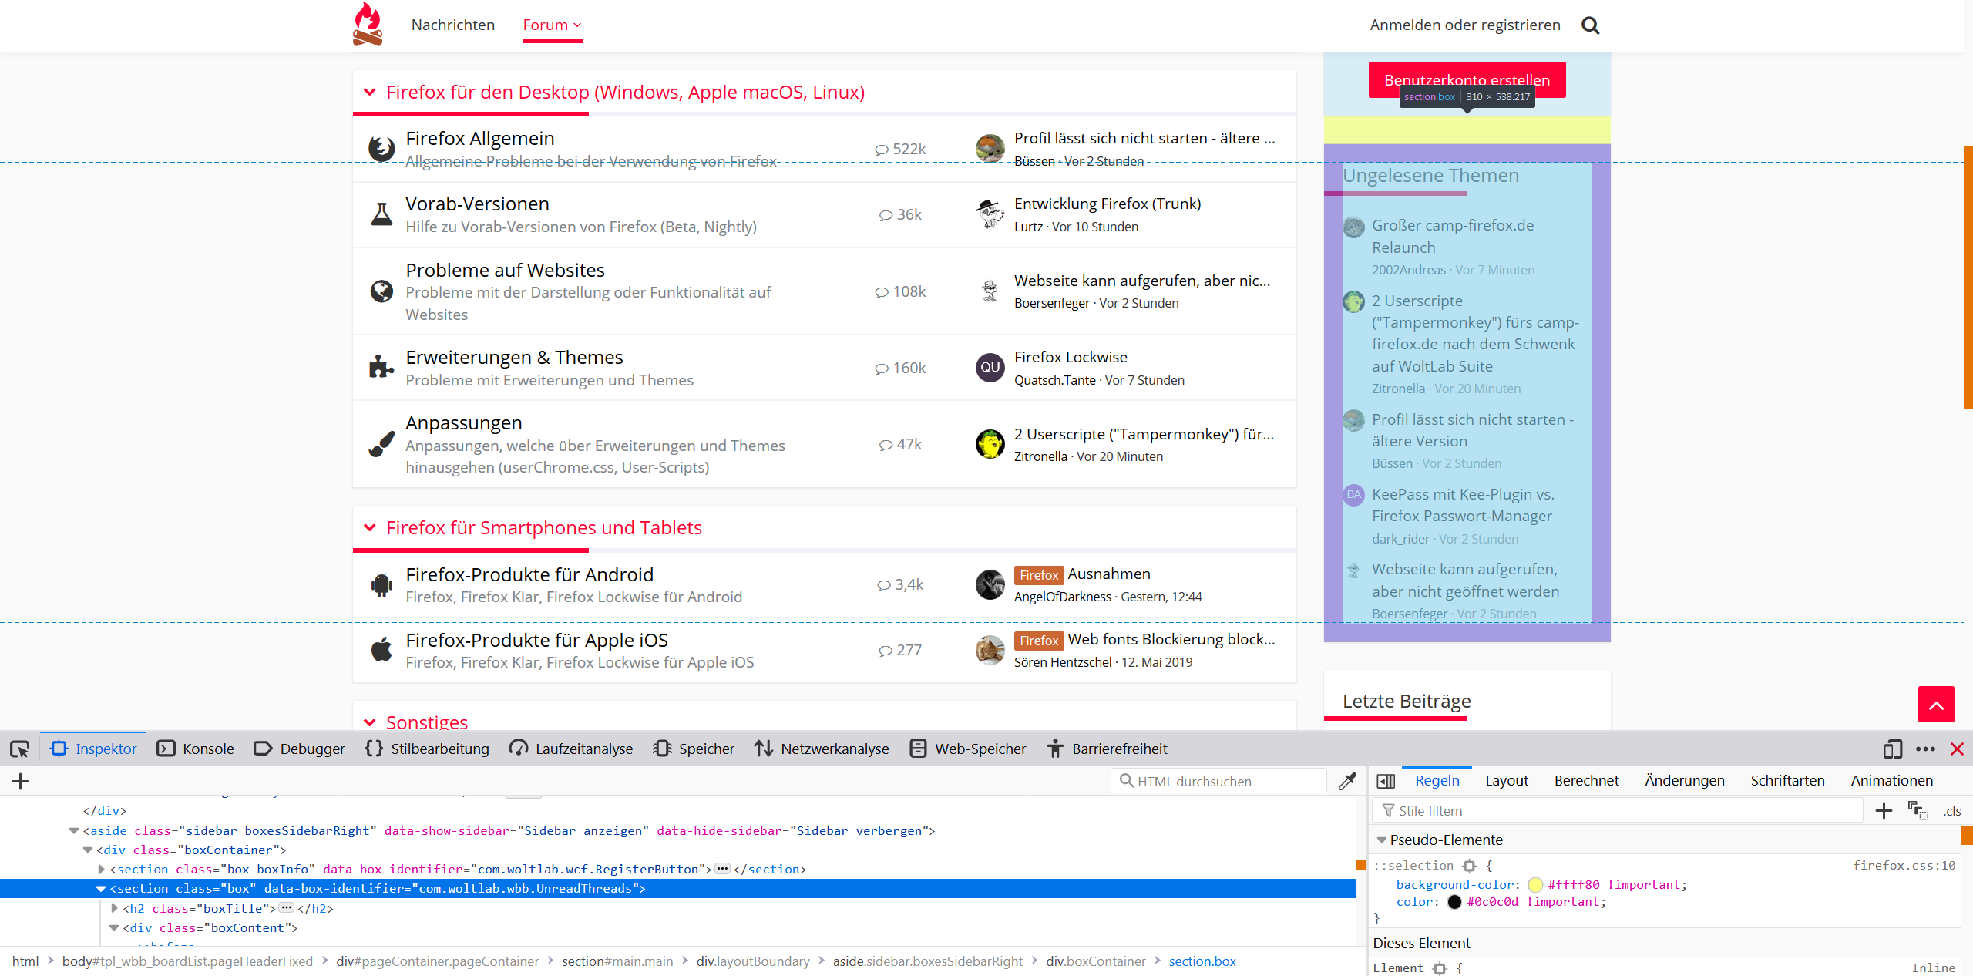Image resolution: width=1973 pixels, height=976 pixels.
Task: Collapse Firefox für den Desktop category
Action: click(370, 93)
